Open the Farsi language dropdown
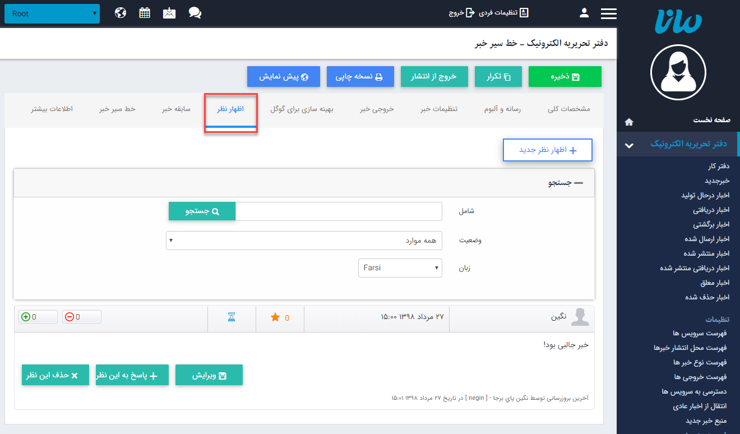The image size is (740, 434). coord(400,267)
